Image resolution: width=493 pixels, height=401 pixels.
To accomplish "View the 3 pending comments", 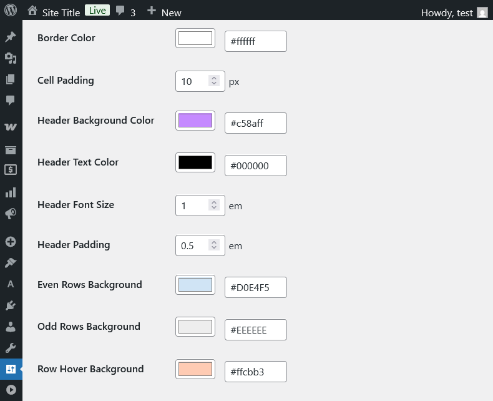I will [125, 12].
